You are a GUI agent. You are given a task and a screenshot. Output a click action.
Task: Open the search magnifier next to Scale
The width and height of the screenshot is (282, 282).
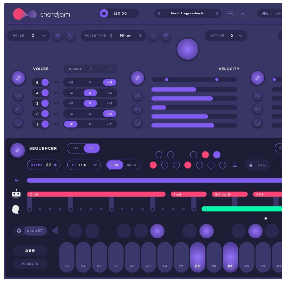[x=70, y=36]
